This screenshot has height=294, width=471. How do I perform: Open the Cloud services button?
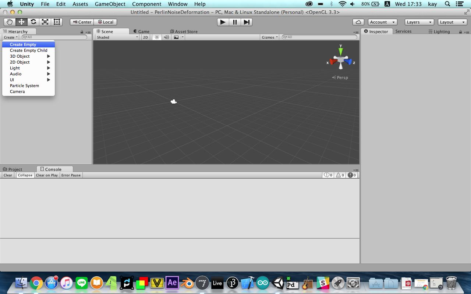click(x=358, y=22)
